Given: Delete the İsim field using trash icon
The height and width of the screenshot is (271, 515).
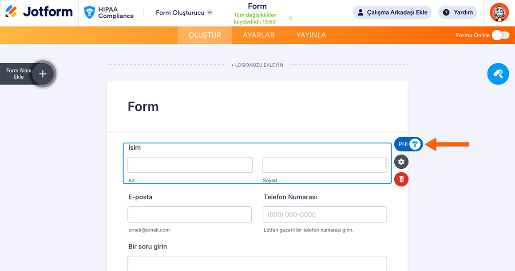Looking at the screenshot, I should pyautogui.click(x=401, y=179).
